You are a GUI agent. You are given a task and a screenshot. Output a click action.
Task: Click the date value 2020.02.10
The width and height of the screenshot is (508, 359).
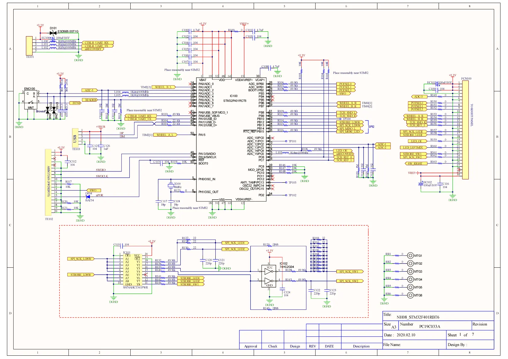[x=406, y=335]
